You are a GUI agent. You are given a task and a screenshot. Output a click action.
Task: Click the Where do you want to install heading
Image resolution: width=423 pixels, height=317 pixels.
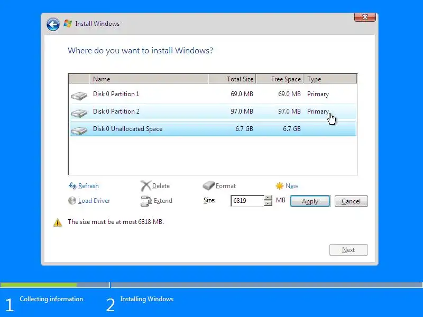click(140, 51)
